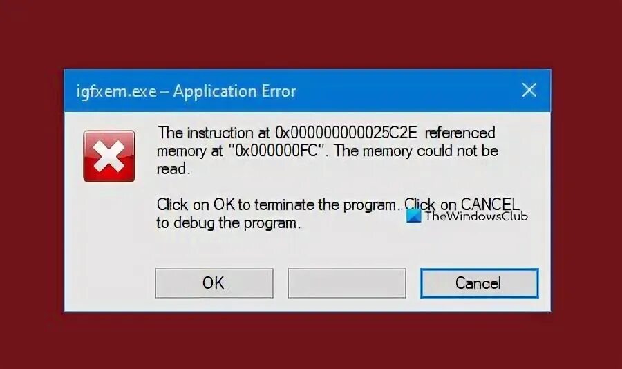
Task: Click the TheWindowsClub watermark text
Action: coord(476,216)
